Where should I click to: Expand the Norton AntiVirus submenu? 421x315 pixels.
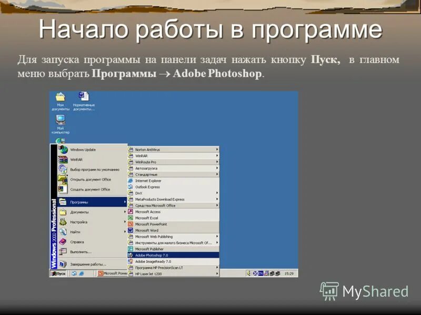coord(174,150)
